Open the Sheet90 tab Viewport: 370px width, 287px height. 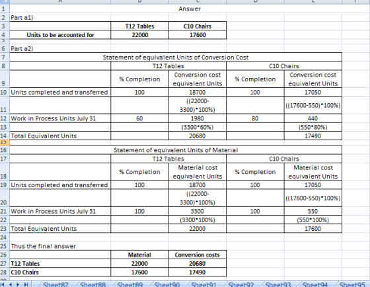tap(166, 284)
